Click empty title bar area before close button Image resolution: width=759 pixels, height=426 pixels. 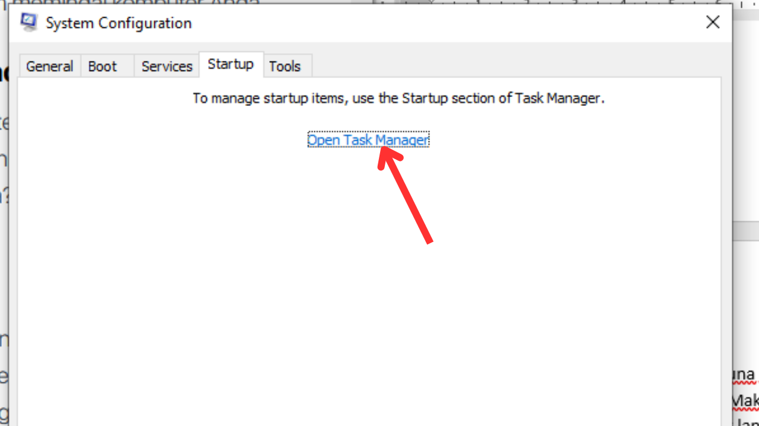click(x=445, y=22)
